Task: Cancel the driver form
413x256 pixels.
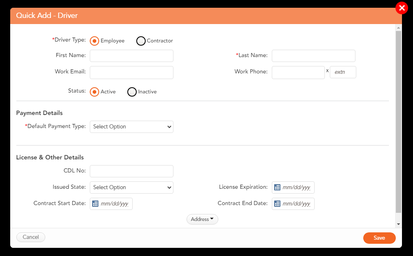Action: (x=31, y=237)
